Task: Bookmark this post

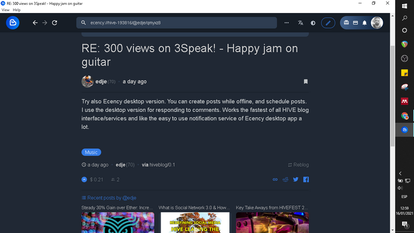Action: 306,81
